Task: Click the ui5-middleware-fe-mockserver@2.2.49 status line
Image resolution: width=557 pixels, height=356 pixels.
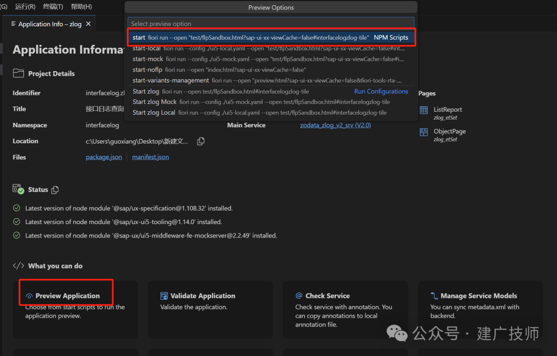Action: 151,235
